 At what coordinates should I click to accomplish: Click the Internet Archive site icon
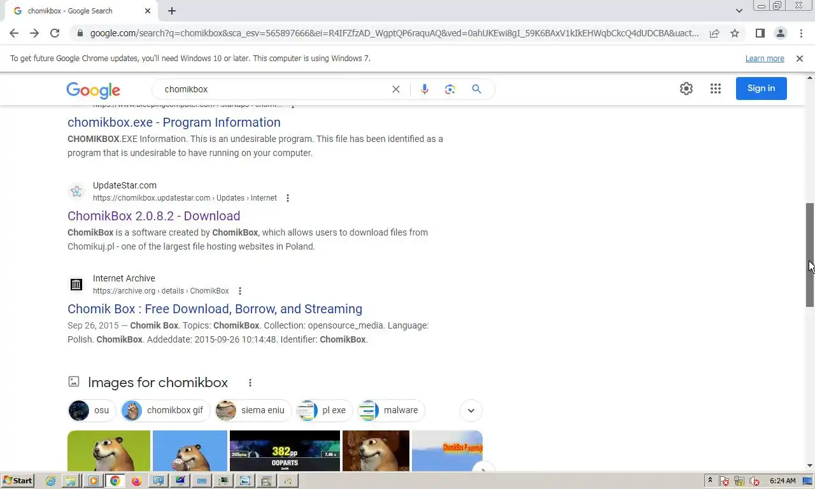76,284
